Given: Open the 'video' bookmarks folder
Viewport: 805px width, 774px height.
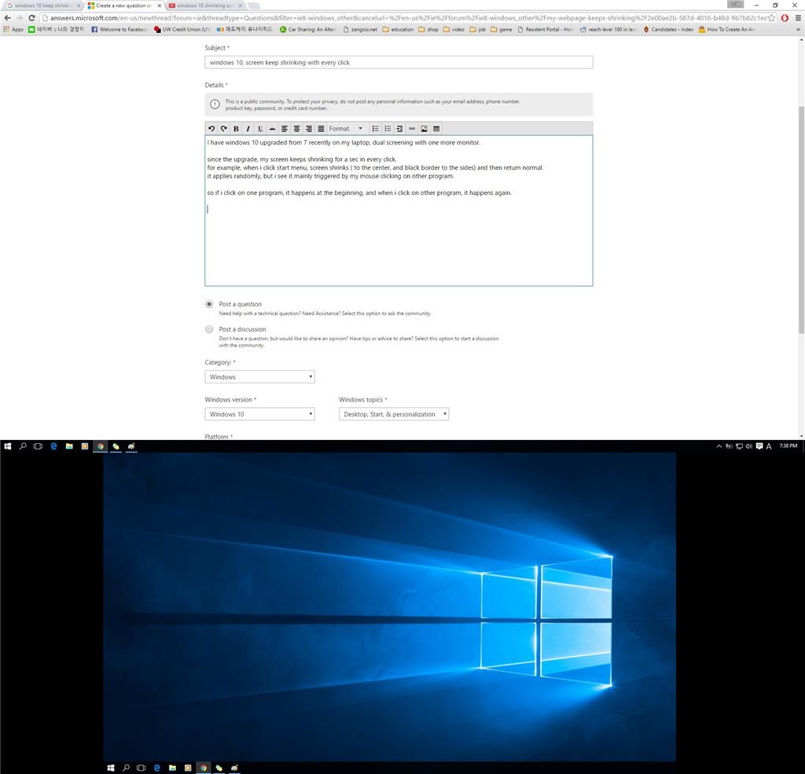Looking at the screenshot, I should (x=454, y=30).
